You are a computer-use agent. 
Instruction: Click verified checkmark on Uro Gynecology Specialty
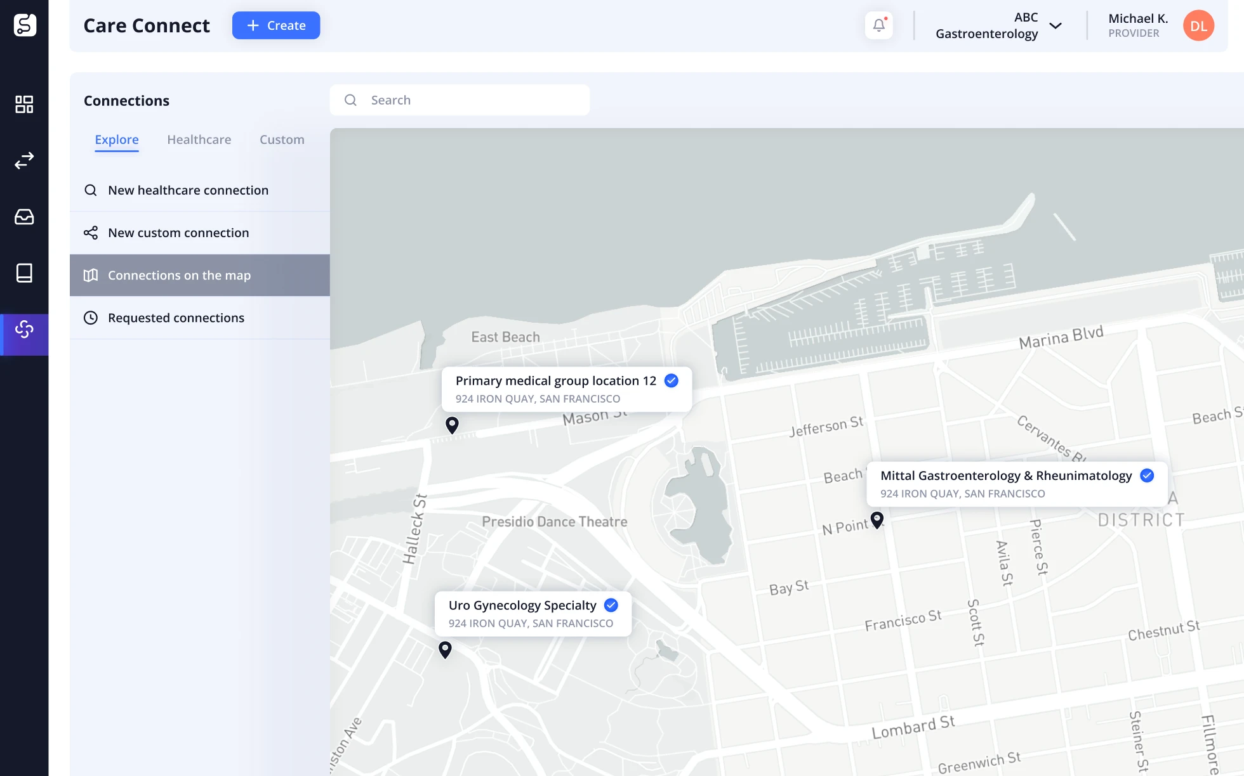click(x=611, y=605)
